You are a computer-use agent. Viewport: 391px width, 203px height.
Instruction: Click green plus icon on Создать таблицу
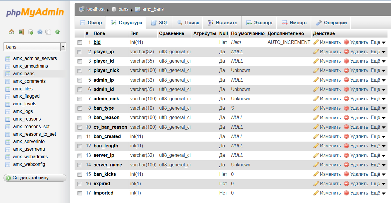point(8,178)
